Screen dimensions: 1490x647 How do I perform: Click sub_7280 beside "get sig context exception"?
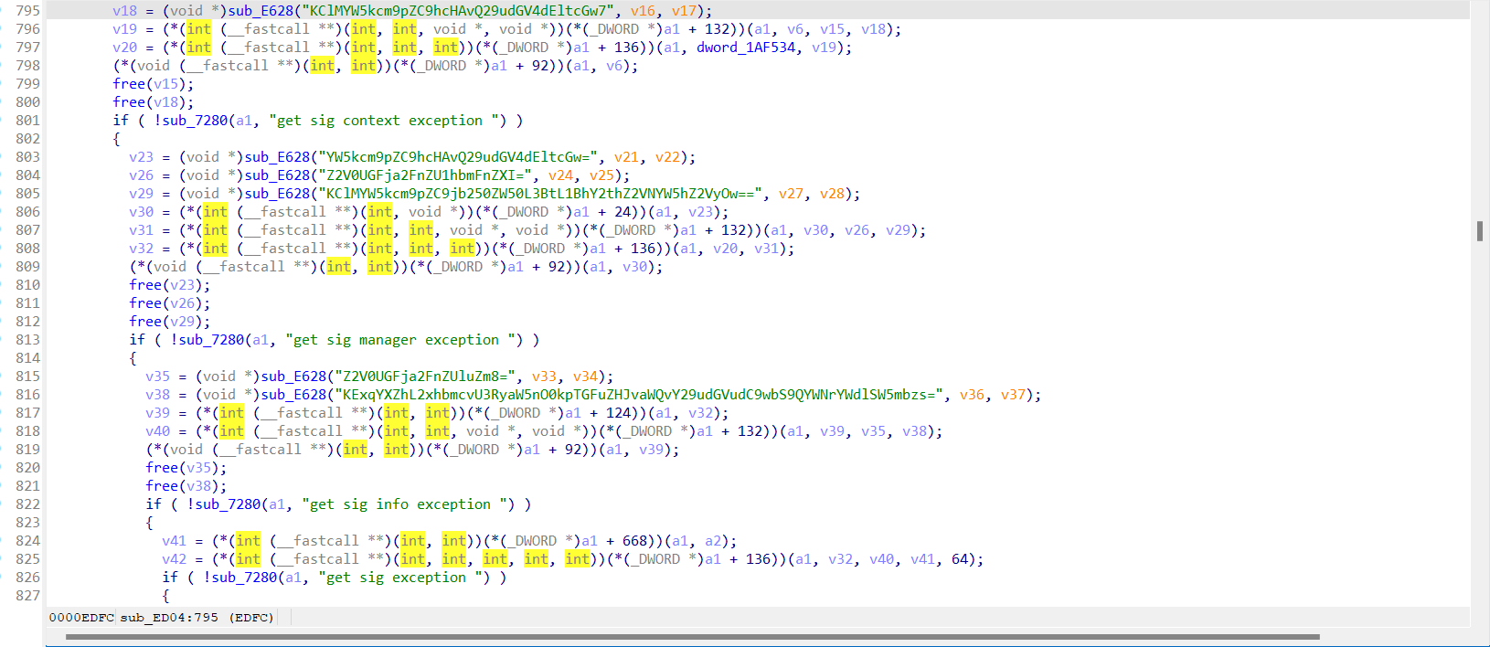click(x=195, y=121)
